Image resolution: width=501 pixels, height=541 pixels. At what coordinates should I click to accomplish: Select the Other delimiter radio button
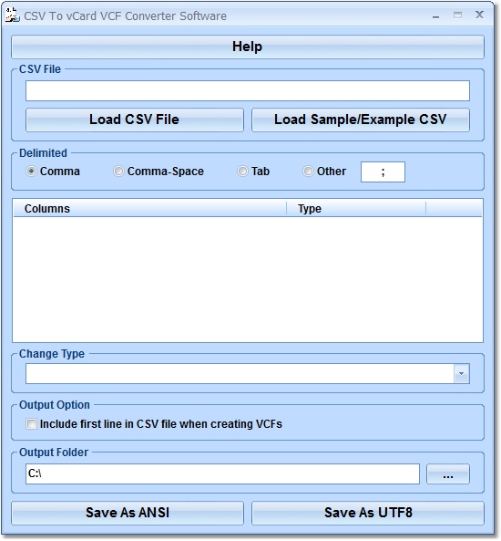(x=308, y=172)
